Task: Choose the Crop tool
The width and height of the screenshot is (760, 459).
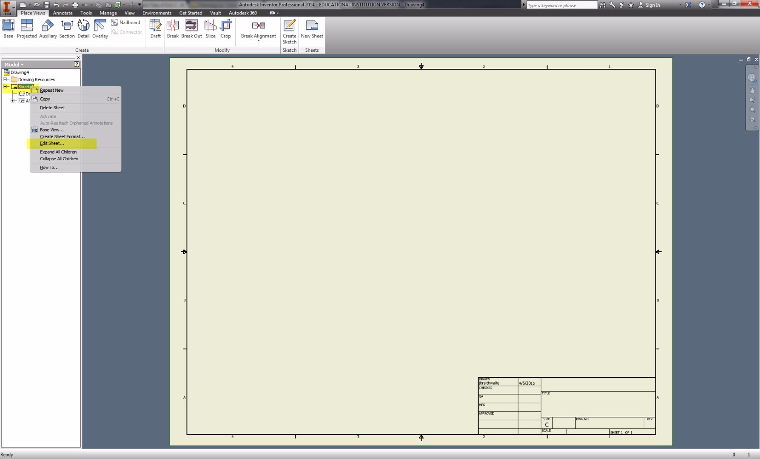Action: pyautogui.click(x=225, y=29)
